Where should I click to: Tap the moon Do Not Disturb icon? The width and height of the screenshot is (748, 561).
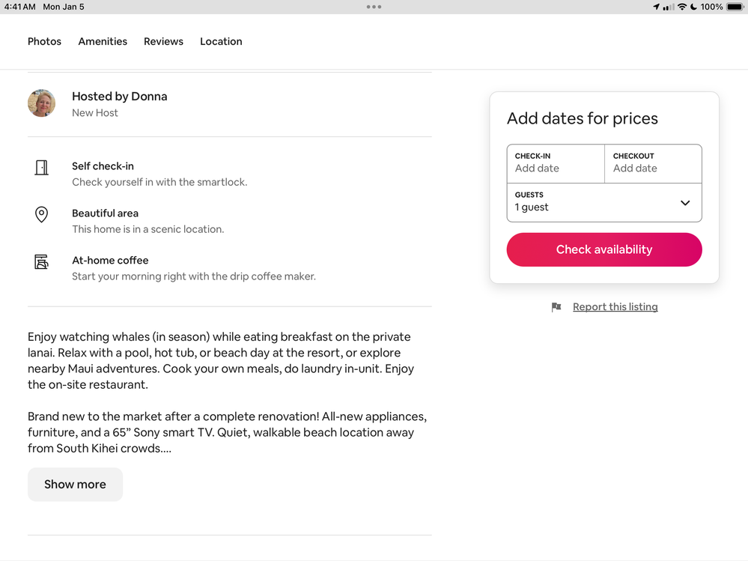tap(693, 7)
